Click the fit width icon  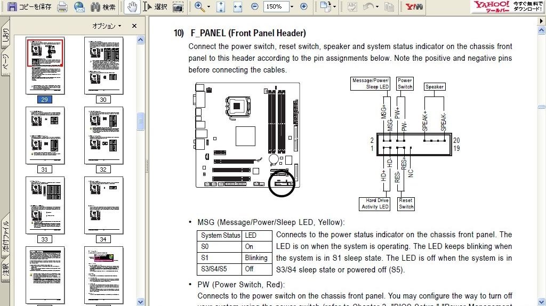coord(237,6)
